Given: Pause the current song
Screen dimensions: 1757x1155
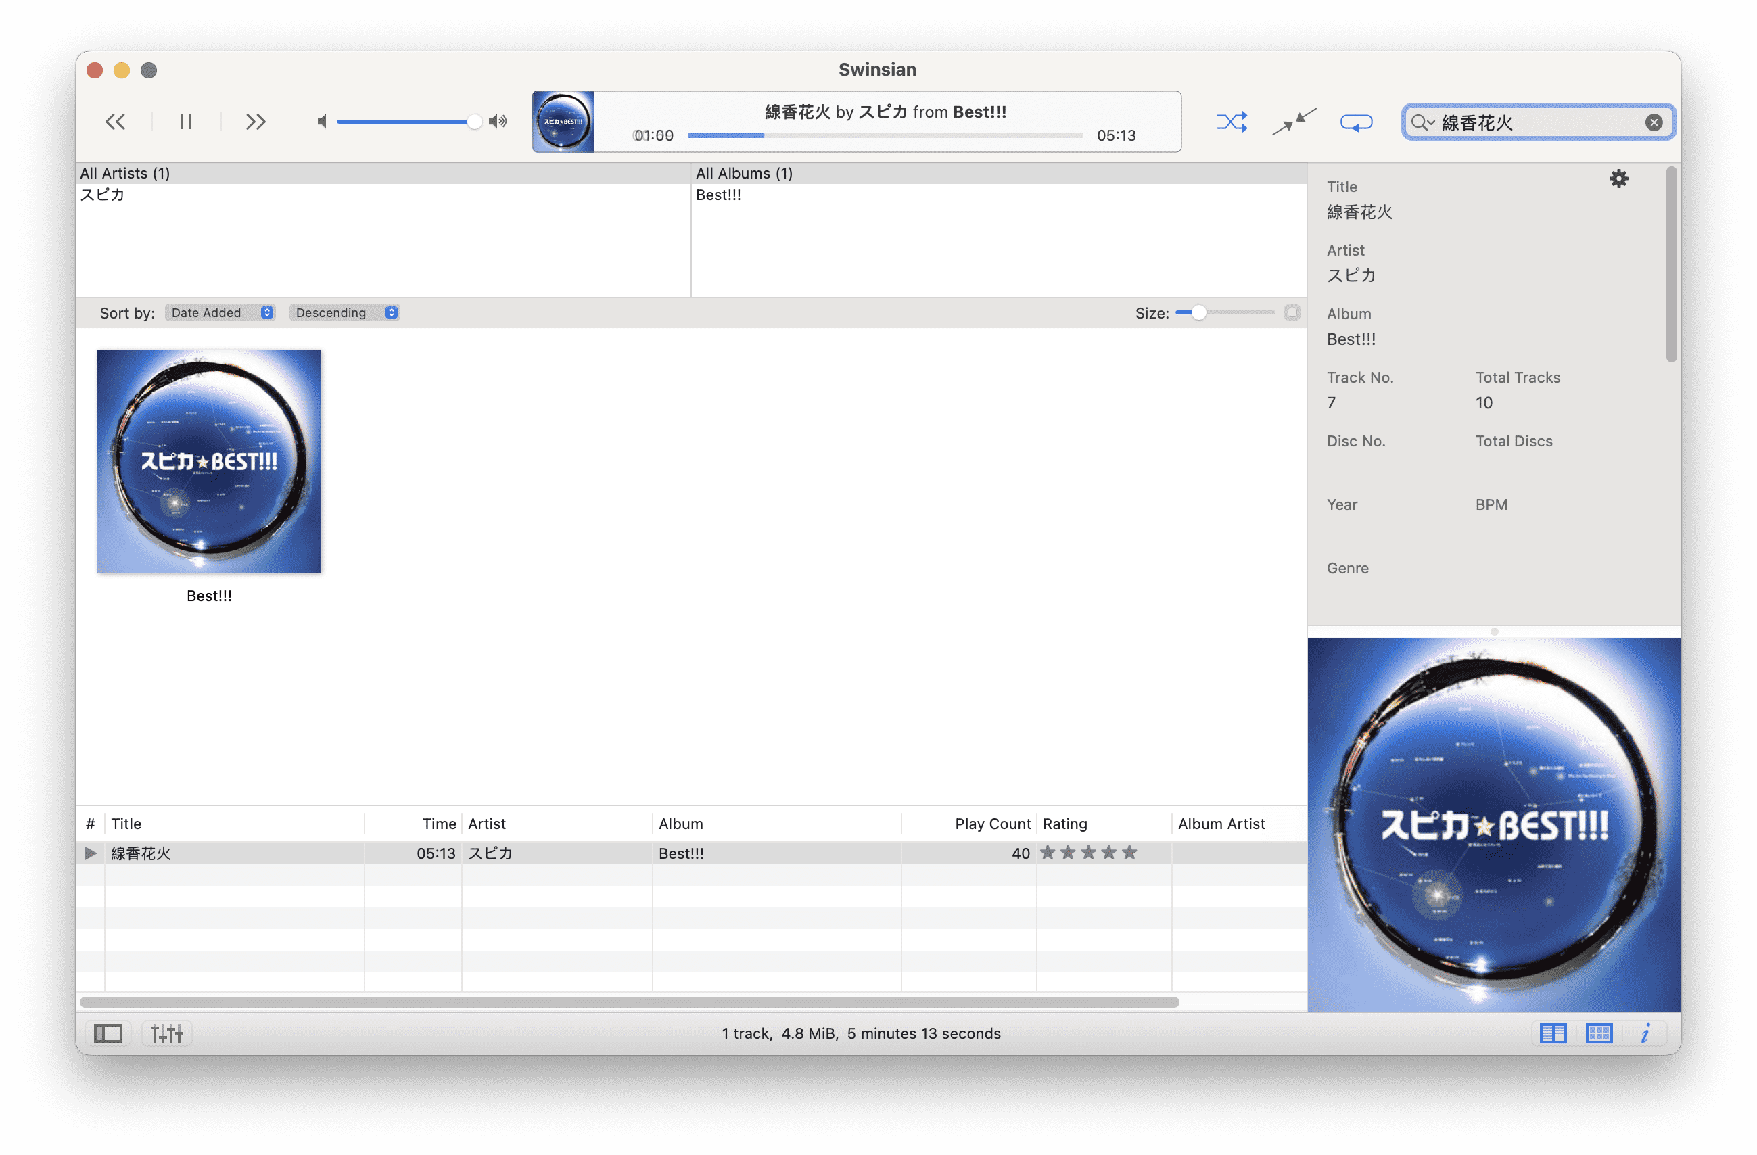Looking at the screenshot, I should (185, 122).
